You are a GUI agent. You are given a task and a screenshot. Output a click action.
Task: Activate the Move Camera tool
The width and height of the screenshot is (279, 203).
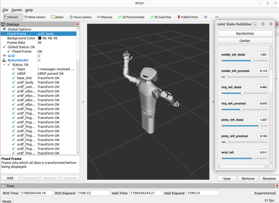35,17
